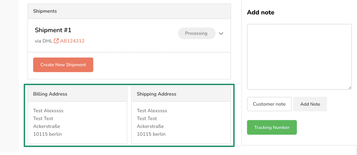Select the Shipments panel header
Image resolution: width=357 pixels, height=155 pixels.
point(129,11)
